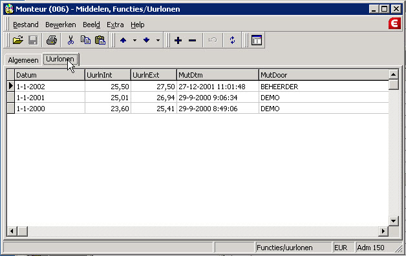Image resolution: width=406 pixels, height=256 pixels.
Task: Add a new record with plus icon
Action: (178, 40)
